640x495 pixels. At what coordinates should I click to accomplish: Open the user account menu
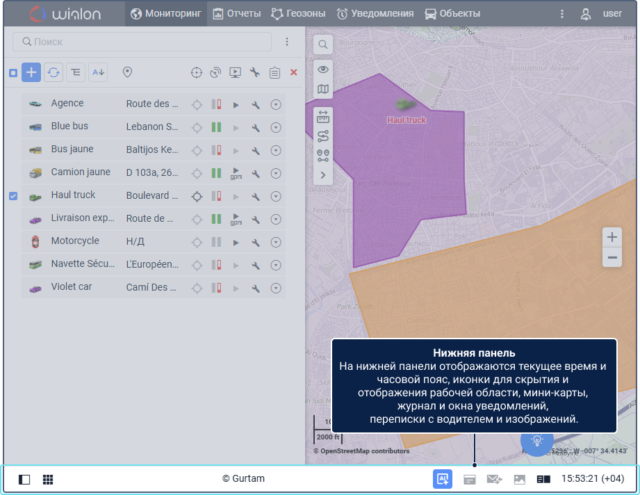[x=601, y=14]
